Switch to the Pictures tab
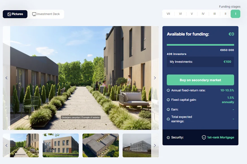 [x=15, y=14]
